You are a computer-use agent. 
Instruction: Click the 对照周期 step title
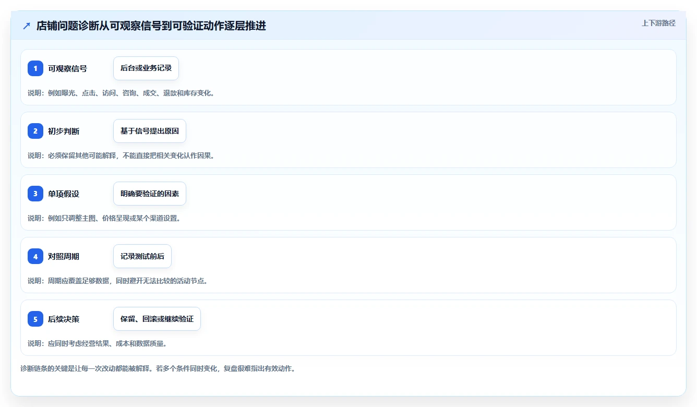tap(64, 256)
